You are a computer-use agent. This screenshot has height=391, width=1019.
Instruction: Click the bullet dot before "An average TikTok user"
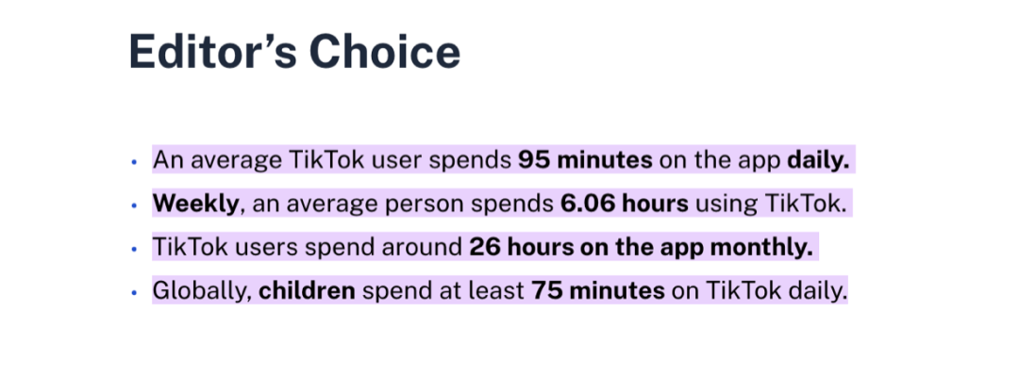click(134, 161)
